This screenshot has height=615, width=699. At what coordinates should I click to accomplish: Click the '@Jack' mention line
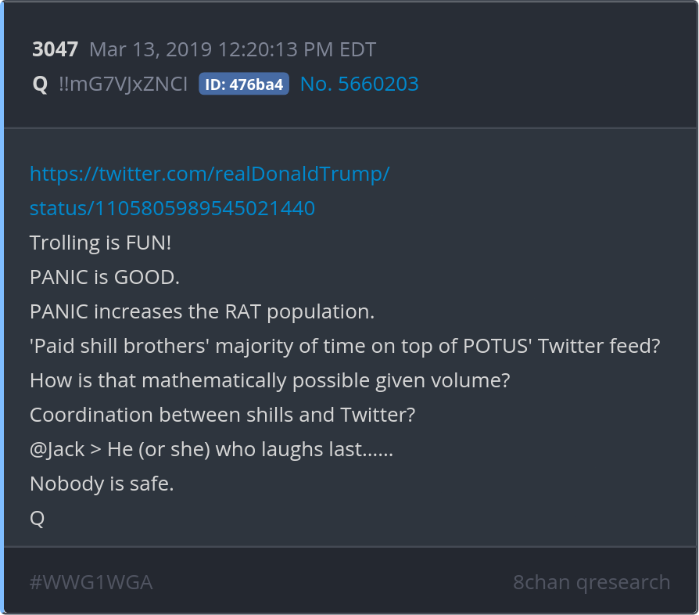211,449
